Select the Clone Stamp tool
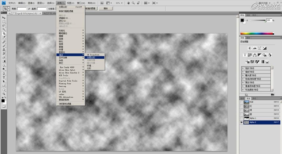 coord(4,50)
